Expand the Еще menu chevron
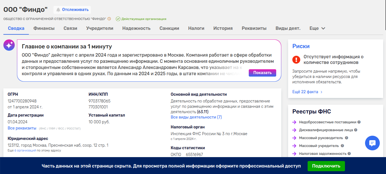Image resolution: width=386 pixels, height=174 pixels. tap(323, 28)
